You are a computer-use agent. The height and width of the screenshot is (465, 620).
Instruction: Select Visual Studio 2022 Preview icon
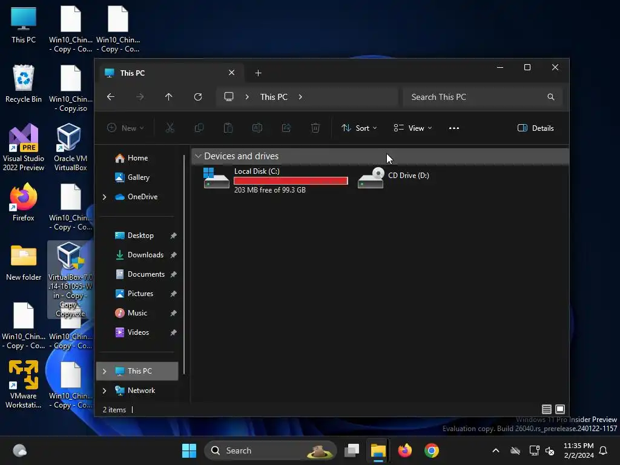click(24, 147)
